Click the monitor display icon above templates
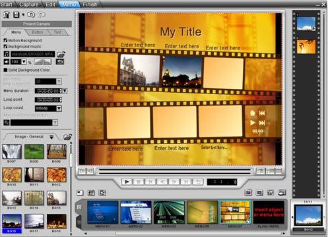The width and height of the screenshot is (328, 237). point(259,193)
